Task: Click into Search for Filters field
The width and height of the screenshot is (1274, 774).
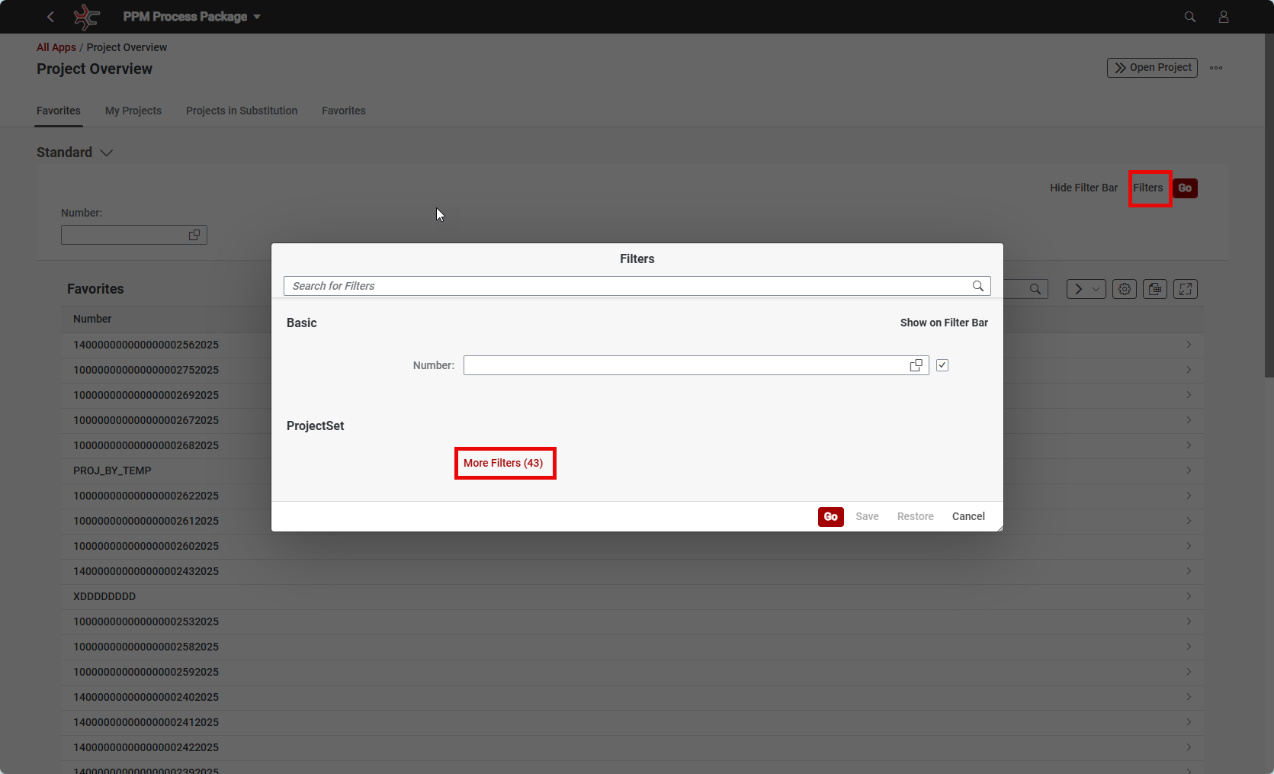Action: point(625,286)
